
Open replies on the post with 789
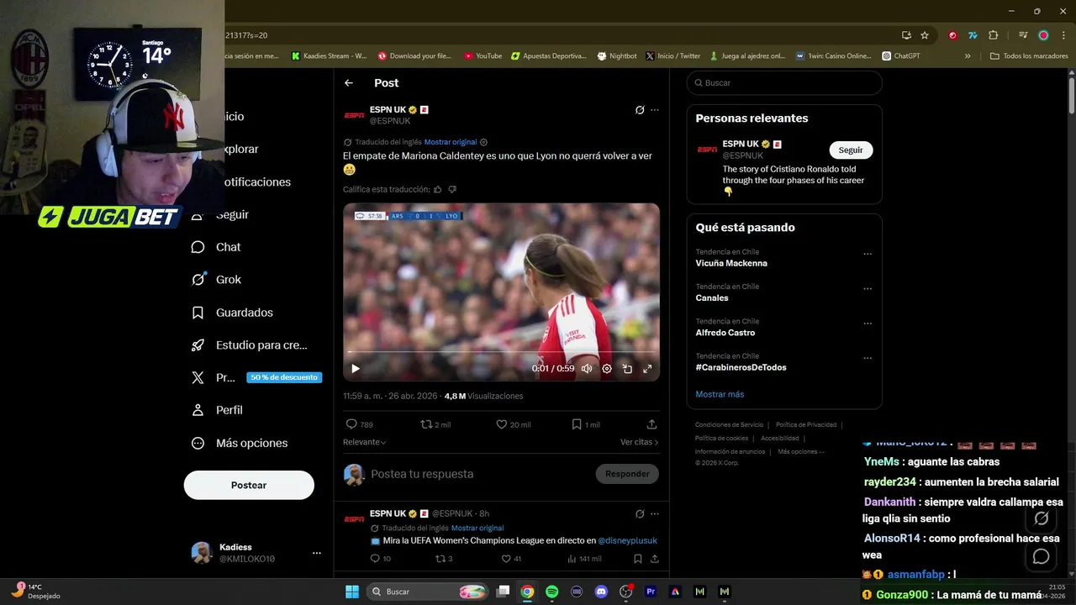[359, 424]
